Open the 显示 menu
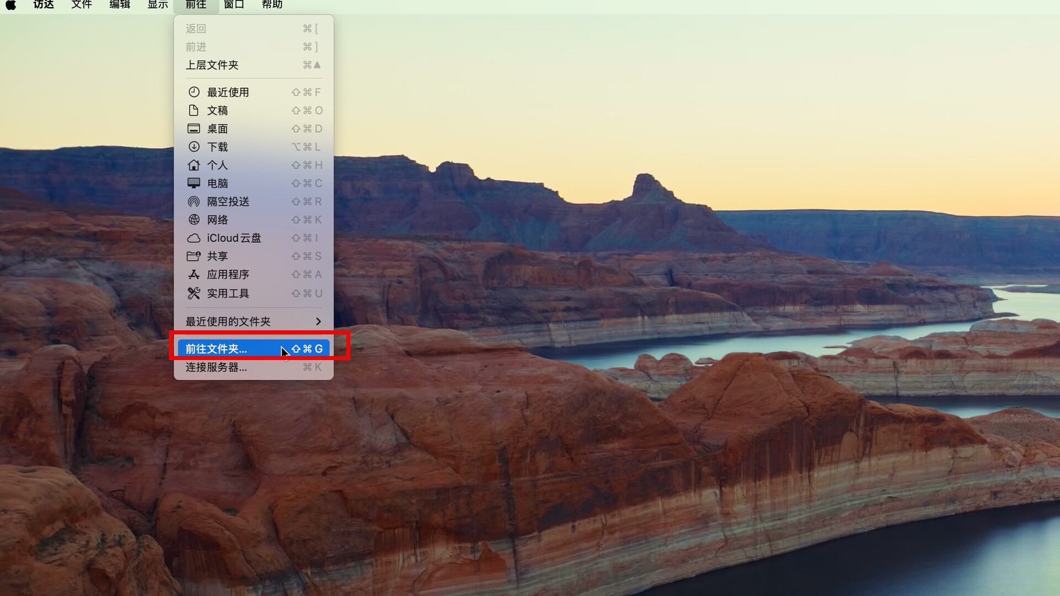The width and height of the screenshot is (1060, 596). 158,4
